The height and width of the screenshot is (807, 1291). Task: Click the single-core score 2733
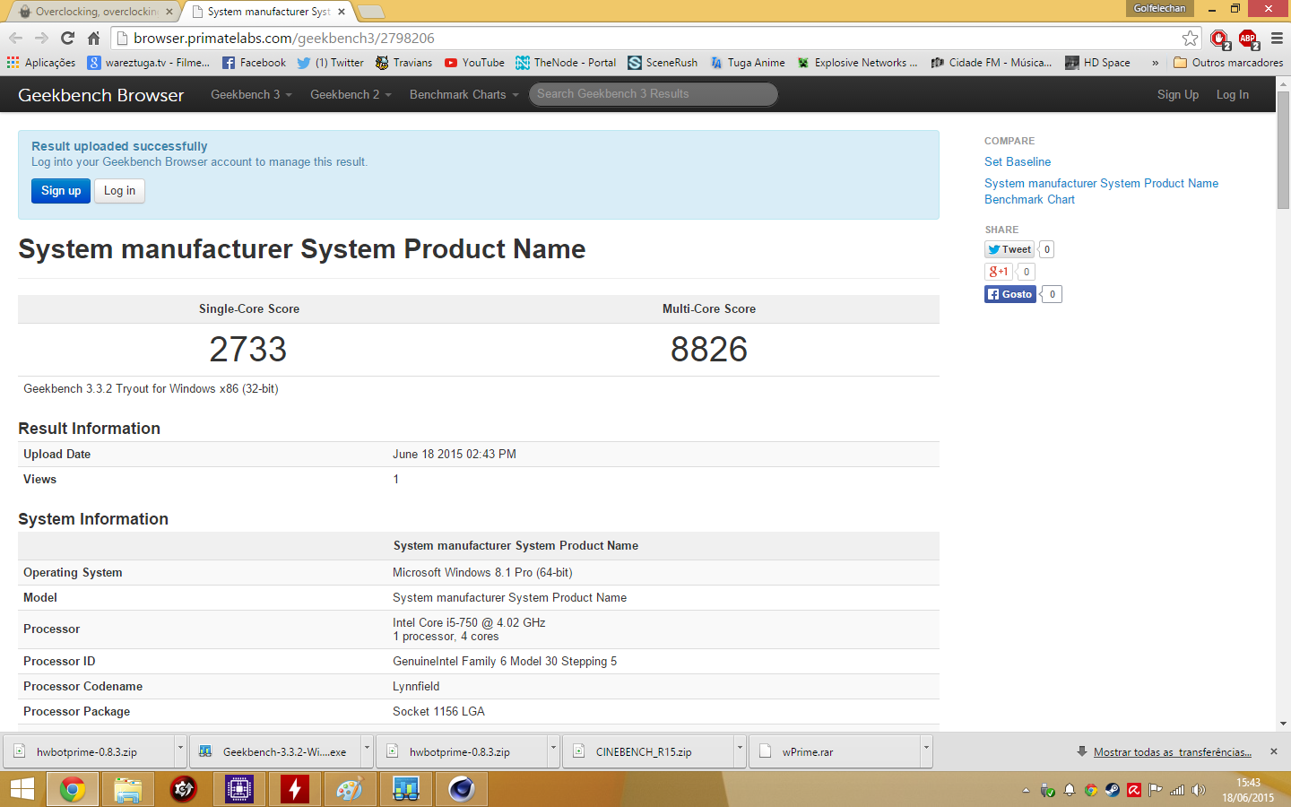(248, 350)
